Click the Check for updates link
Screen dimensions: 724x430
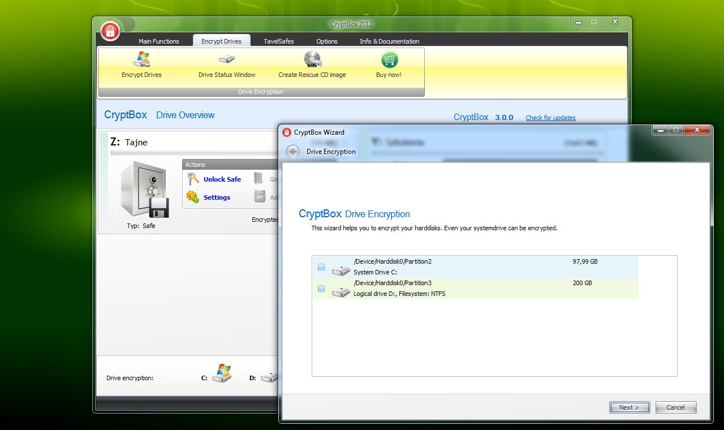coord(550,118)
